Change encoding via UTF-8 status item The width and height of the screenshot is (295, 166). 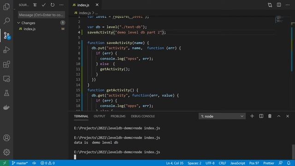point(210,163)
